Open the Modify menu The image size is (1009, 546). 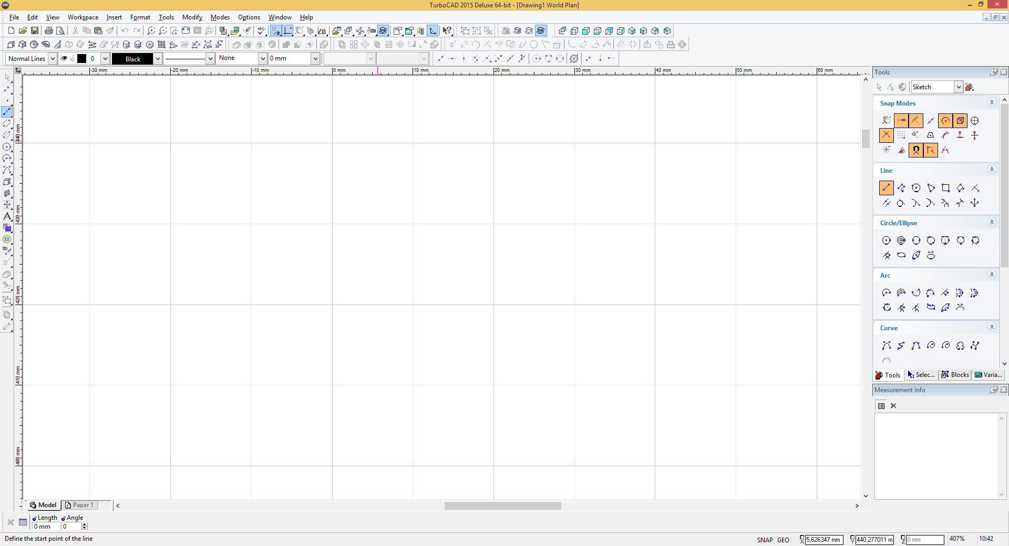pyautogui.click(x=192, y=17)
